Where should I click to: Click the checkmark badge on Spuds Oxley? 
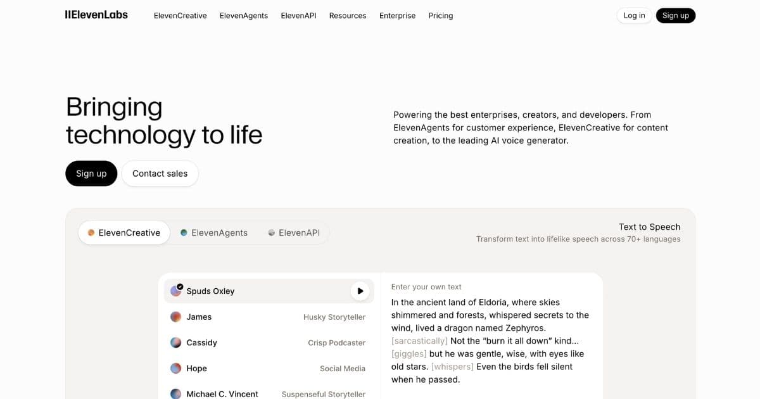point(180,286)
